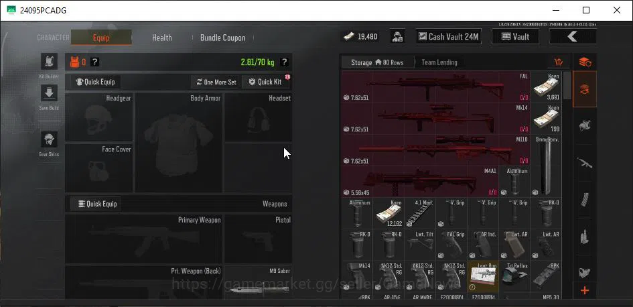Select the Storage 80 Rows tab
The width and height of the screenshot is (633, 307).
(x=378, y=62)
